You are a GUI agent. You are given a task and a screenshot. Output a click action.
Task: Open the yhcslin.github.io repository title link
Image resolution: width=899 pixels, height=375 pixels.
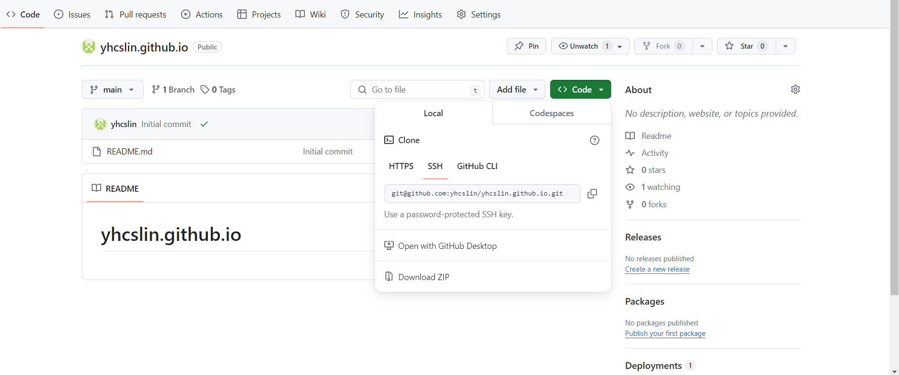pyautogui.click(x=144, y=47)
